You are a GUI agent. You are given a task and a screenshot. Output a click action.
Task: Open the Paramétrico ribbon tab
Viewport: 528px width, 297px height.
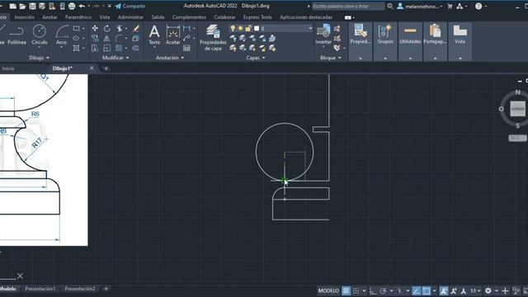(x=78, y=16)
